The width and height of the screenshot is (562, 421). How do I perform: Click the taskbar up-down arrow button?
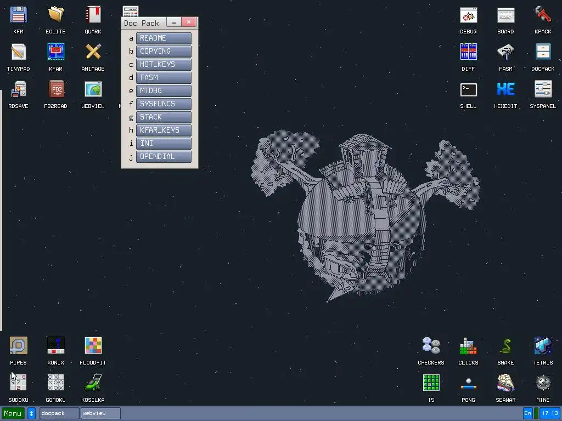(31, 413)
